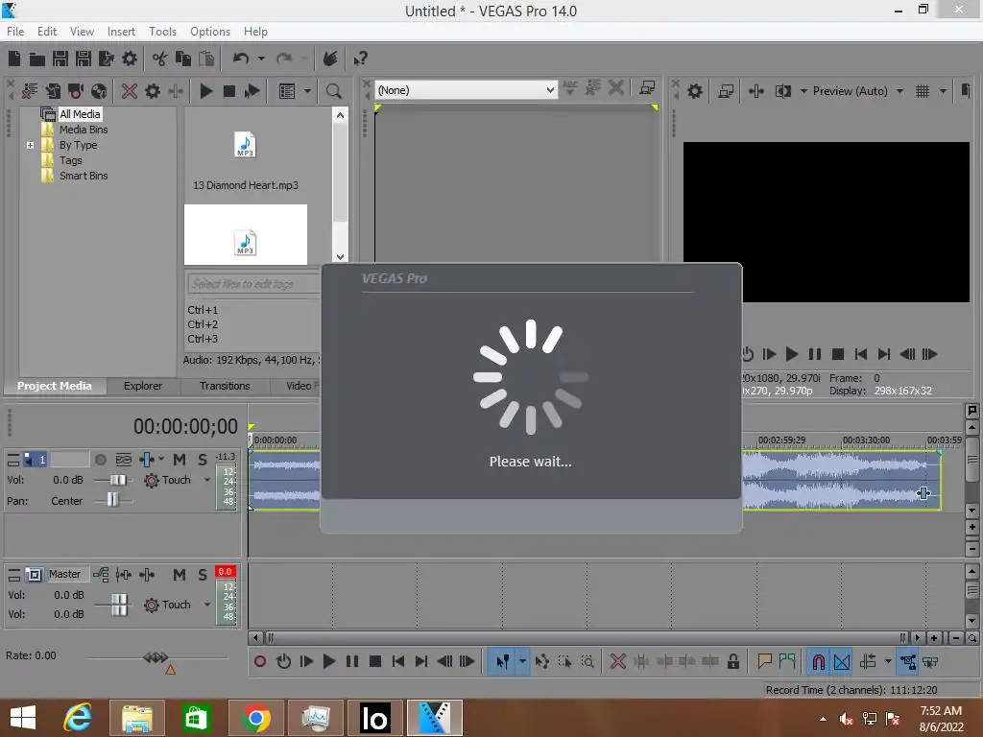The height and width of the screenshot is (737, 983).
Task: Start media preview in Project Media
Action: [206, 91]
